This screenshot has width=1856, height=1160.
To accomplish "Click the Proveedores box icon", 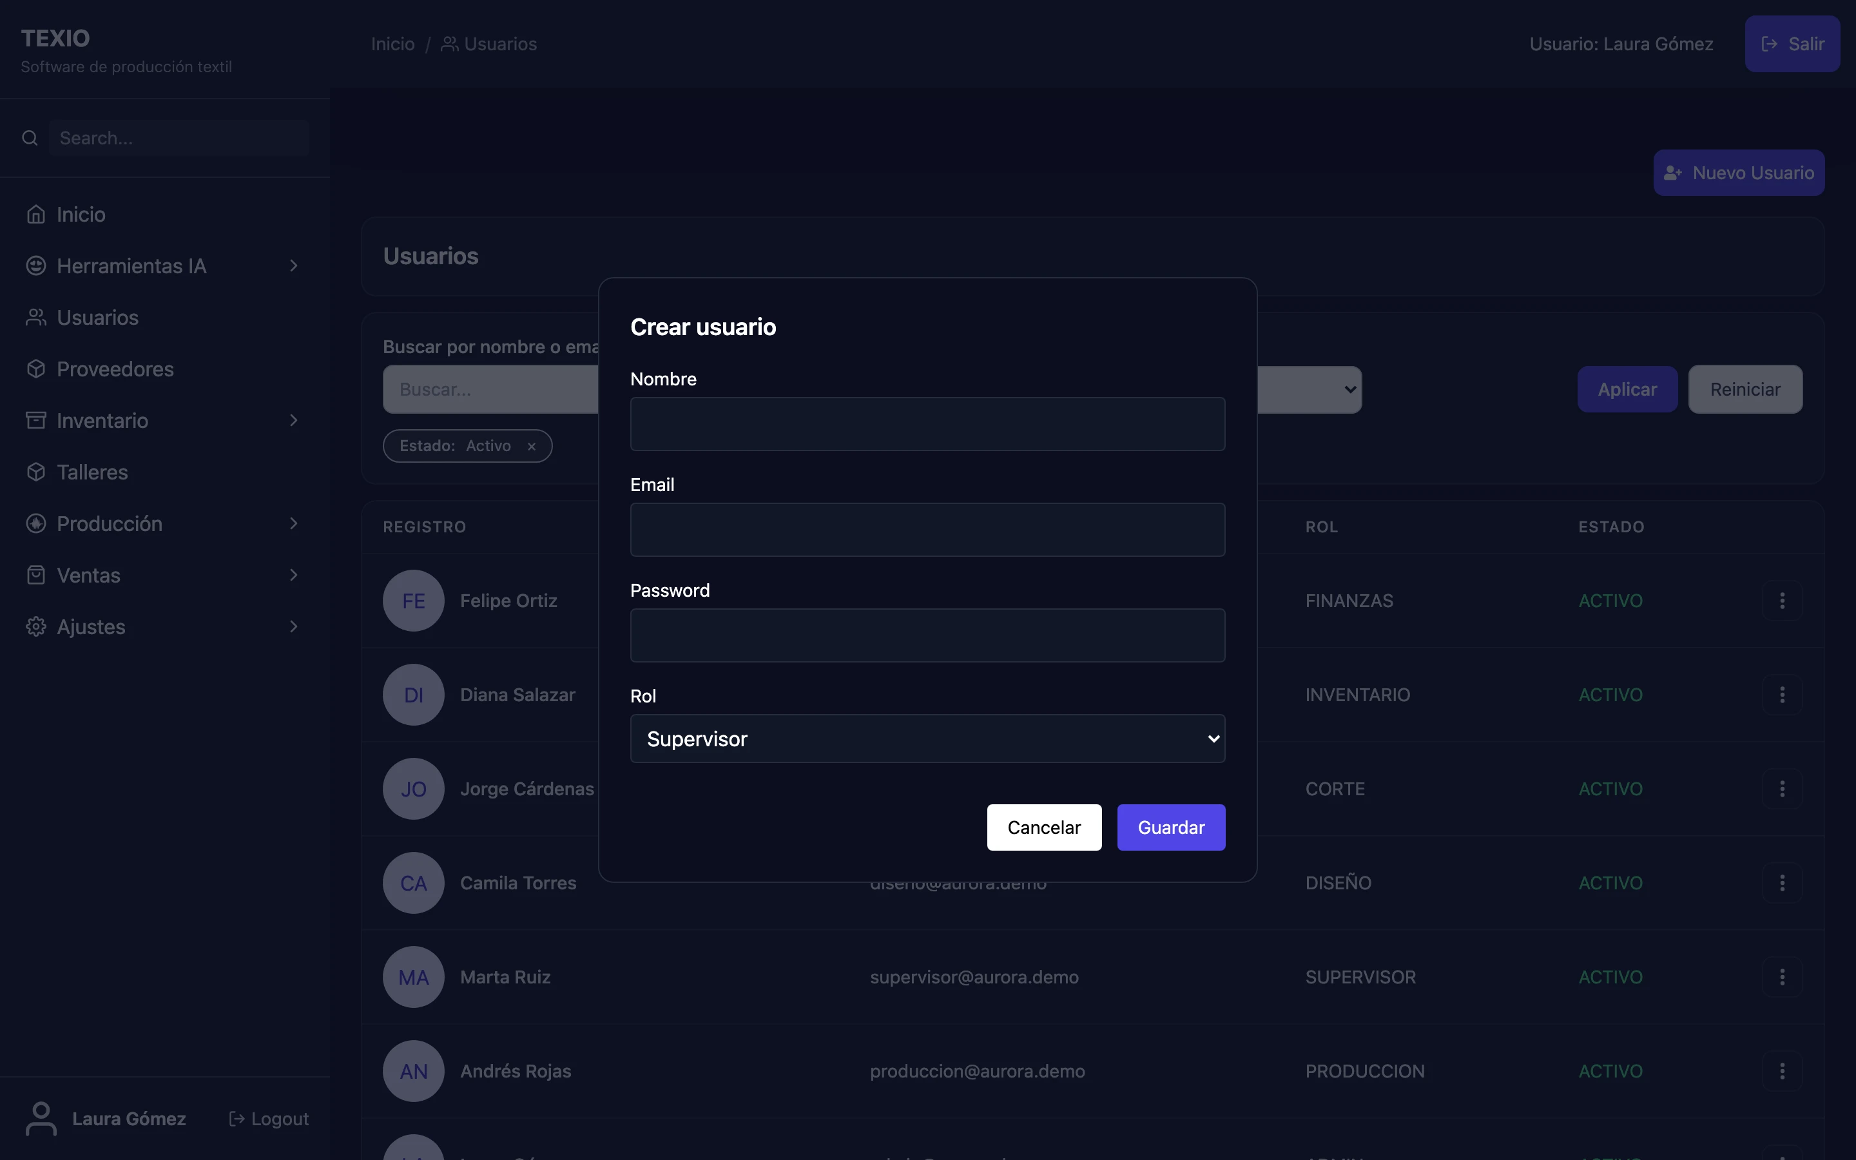I will pos(36,369).
